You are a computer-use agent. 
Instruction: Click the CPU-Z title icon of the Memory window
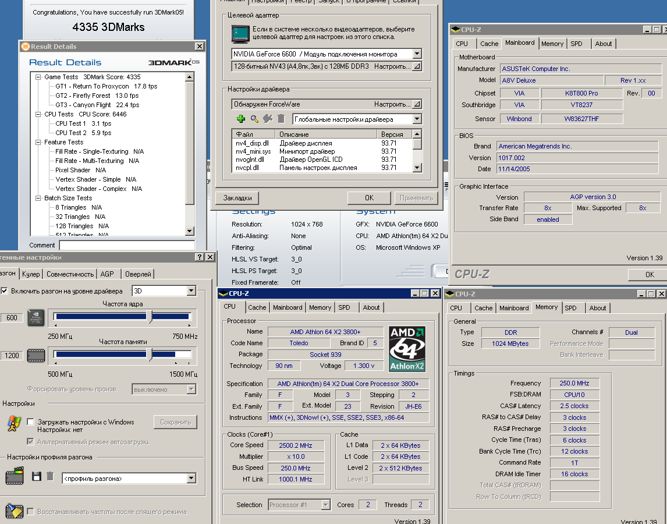[x=450, y=294]
